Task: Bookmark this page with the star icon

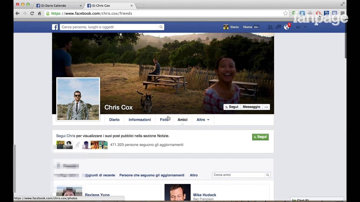Action: click(x=285, y=13)
